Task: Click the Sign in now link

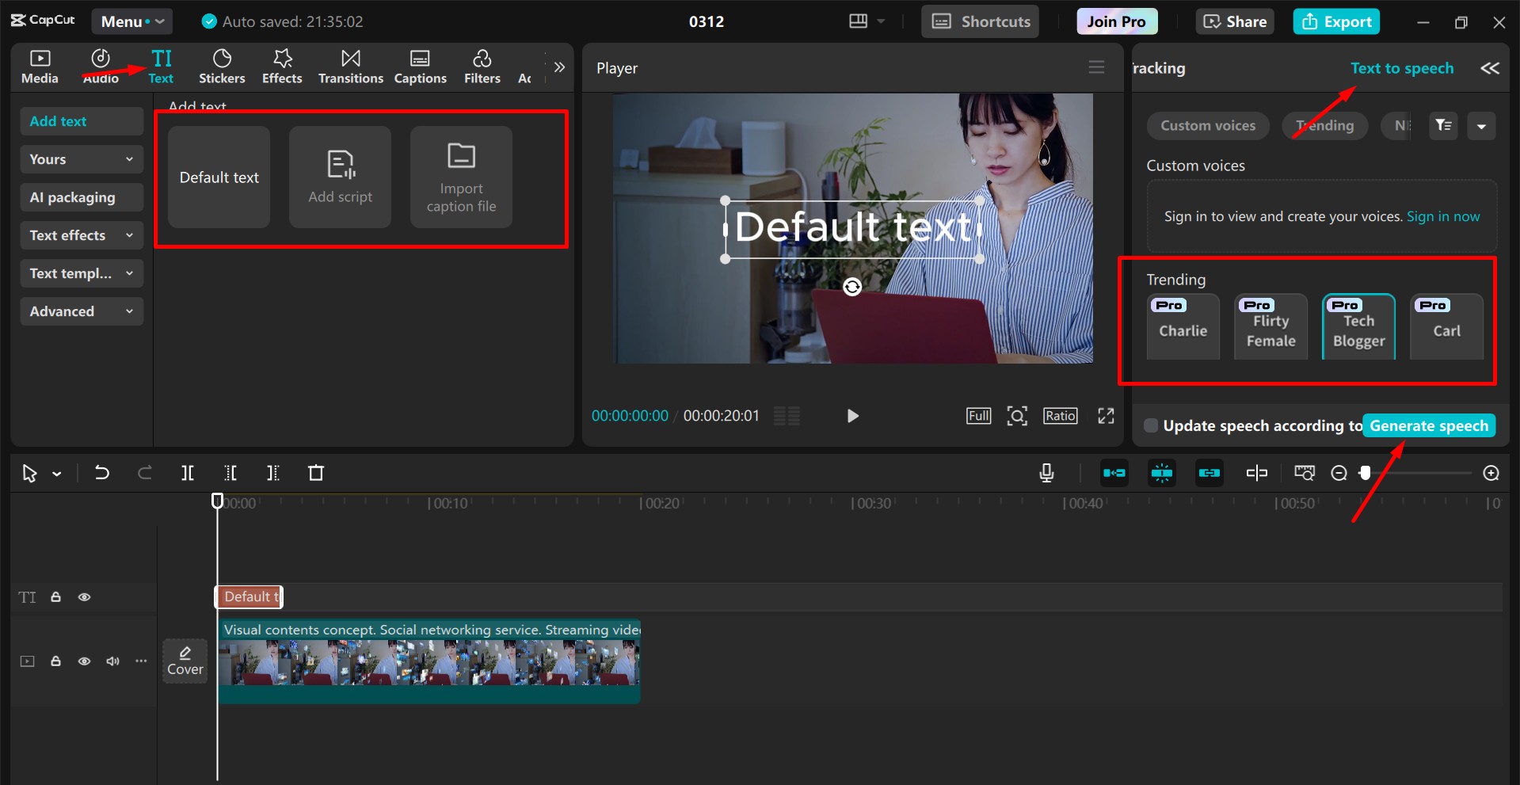Action: [x=1442, y=216]
